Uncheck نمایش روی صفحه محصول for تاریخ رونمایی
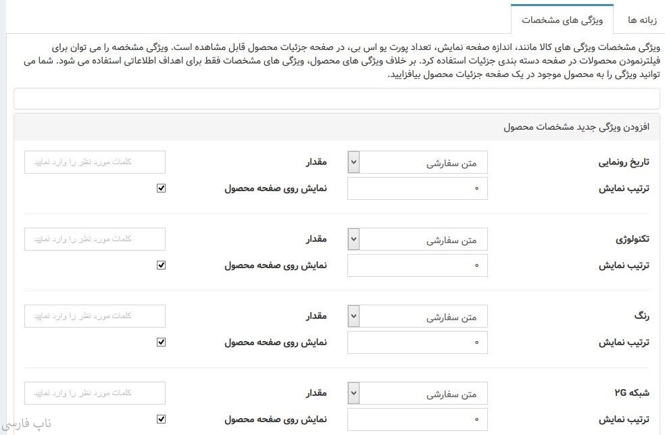Screen dimensions: 665x435 click(x=161, y=188)
